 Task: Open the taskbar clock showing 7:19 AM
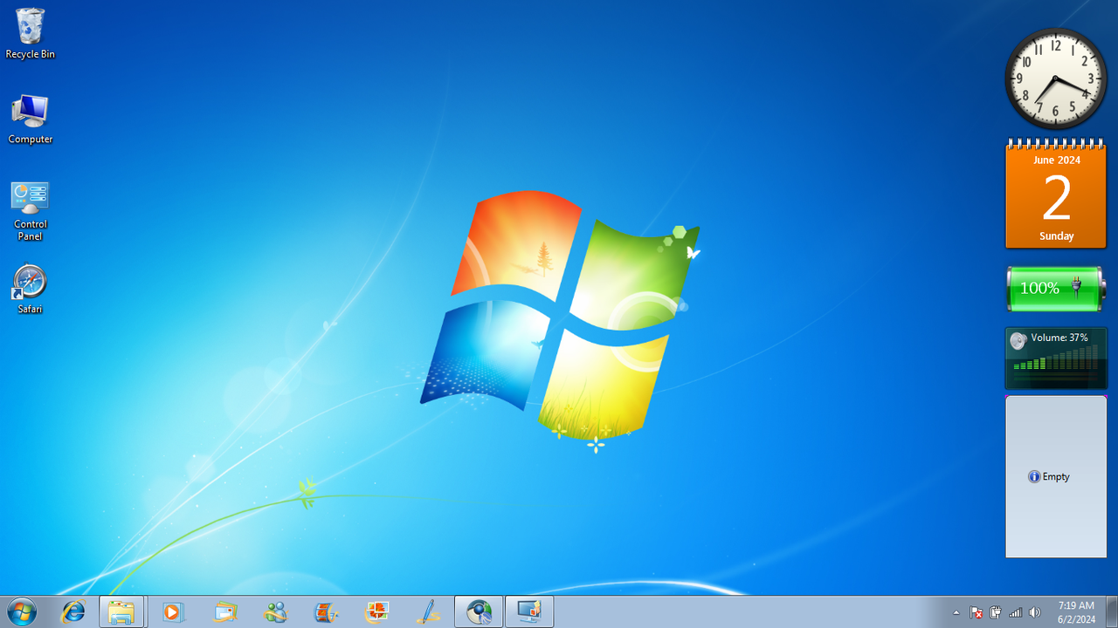pyautogui.click(x=1076, y=612)
